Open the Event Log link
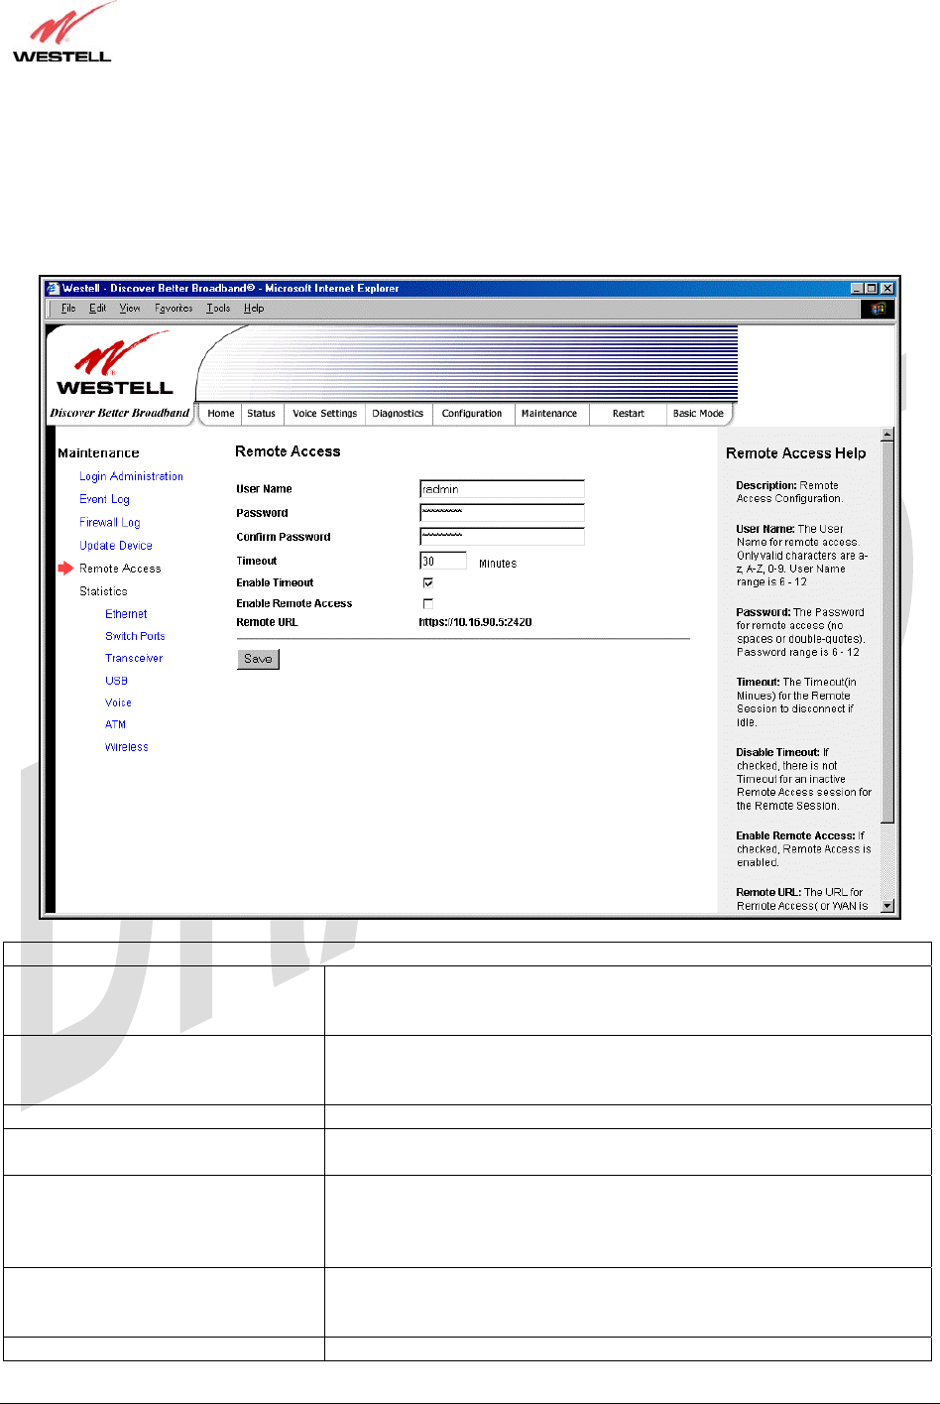 (104, 499)
